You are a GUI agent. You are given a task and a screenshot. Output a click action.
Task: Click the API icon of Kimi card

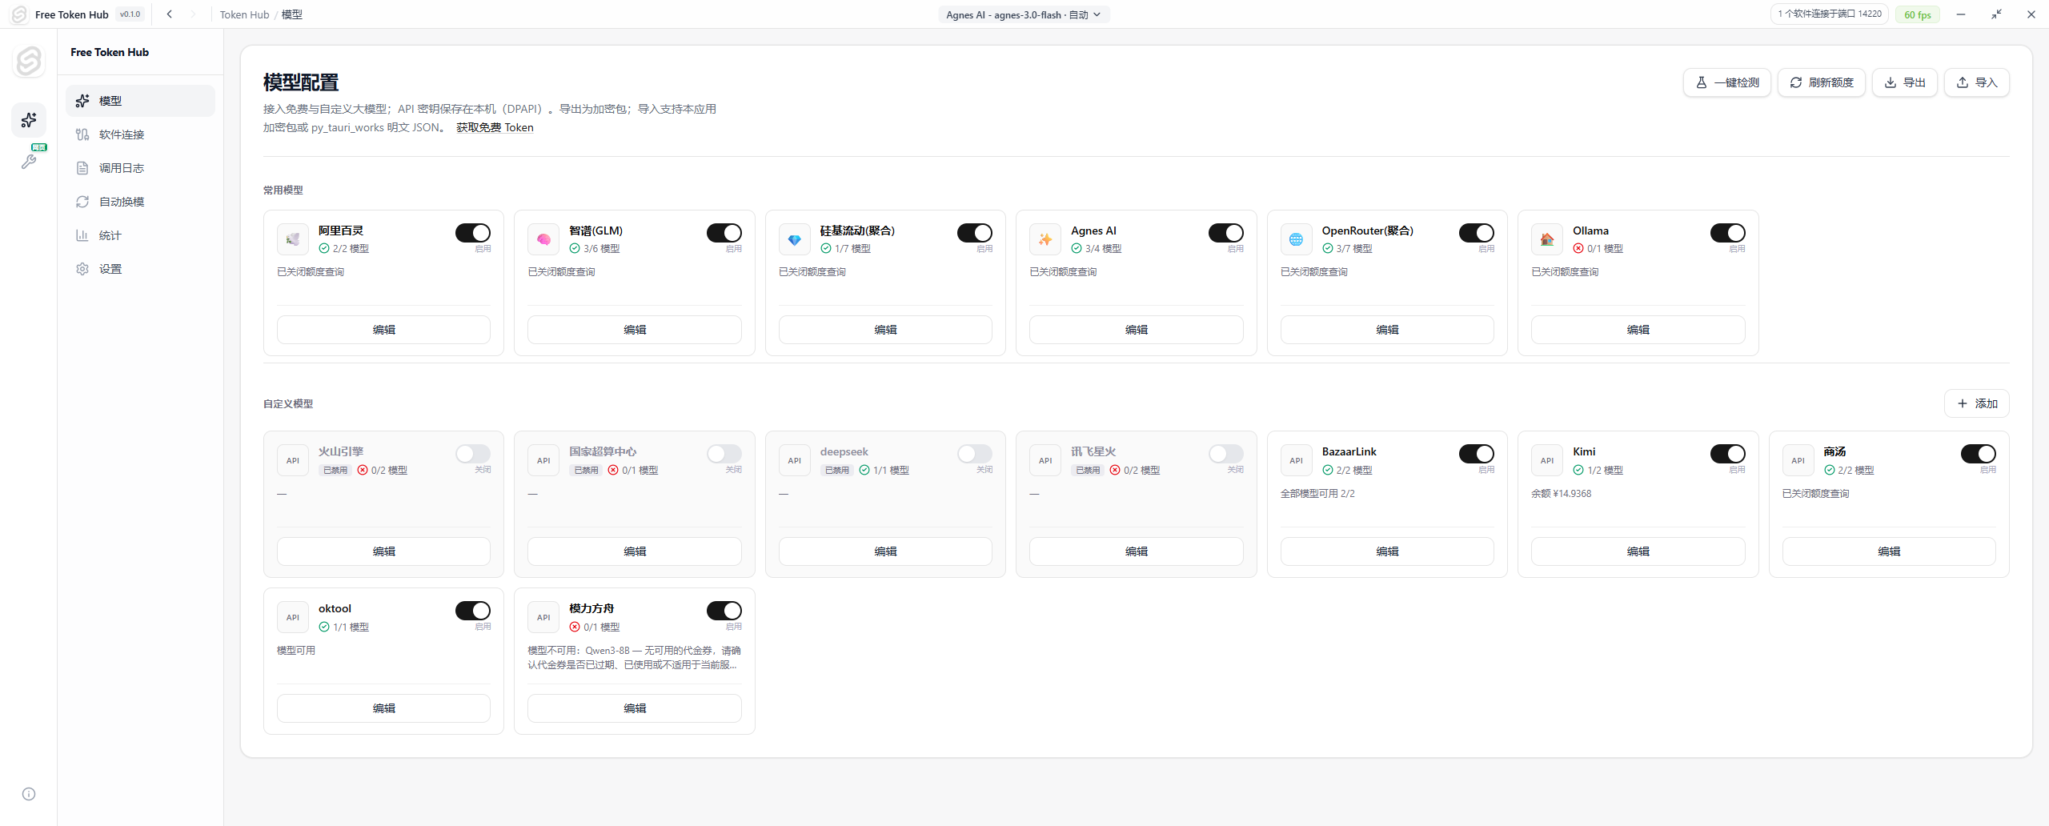click(1547, 460)
